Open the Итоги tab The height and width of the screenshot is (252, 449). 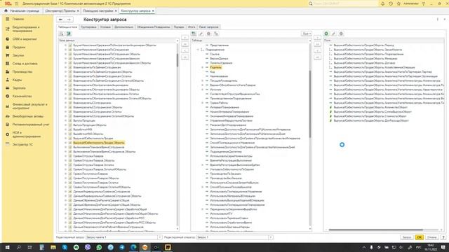[192, 27]
